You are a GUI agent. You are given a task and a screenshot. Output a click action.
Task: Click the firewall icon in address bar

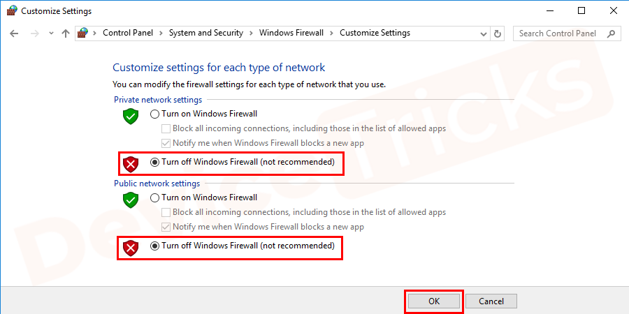(83, 33)
